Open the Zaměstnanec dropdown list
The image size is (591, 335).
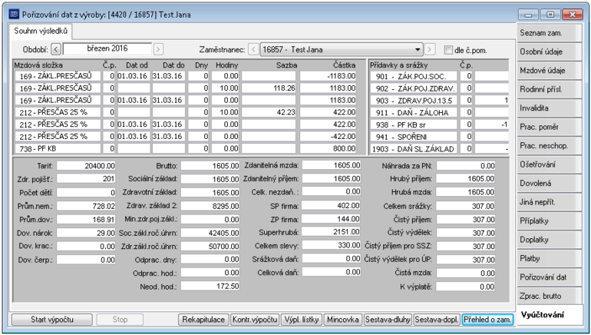[x=418, y=49]
